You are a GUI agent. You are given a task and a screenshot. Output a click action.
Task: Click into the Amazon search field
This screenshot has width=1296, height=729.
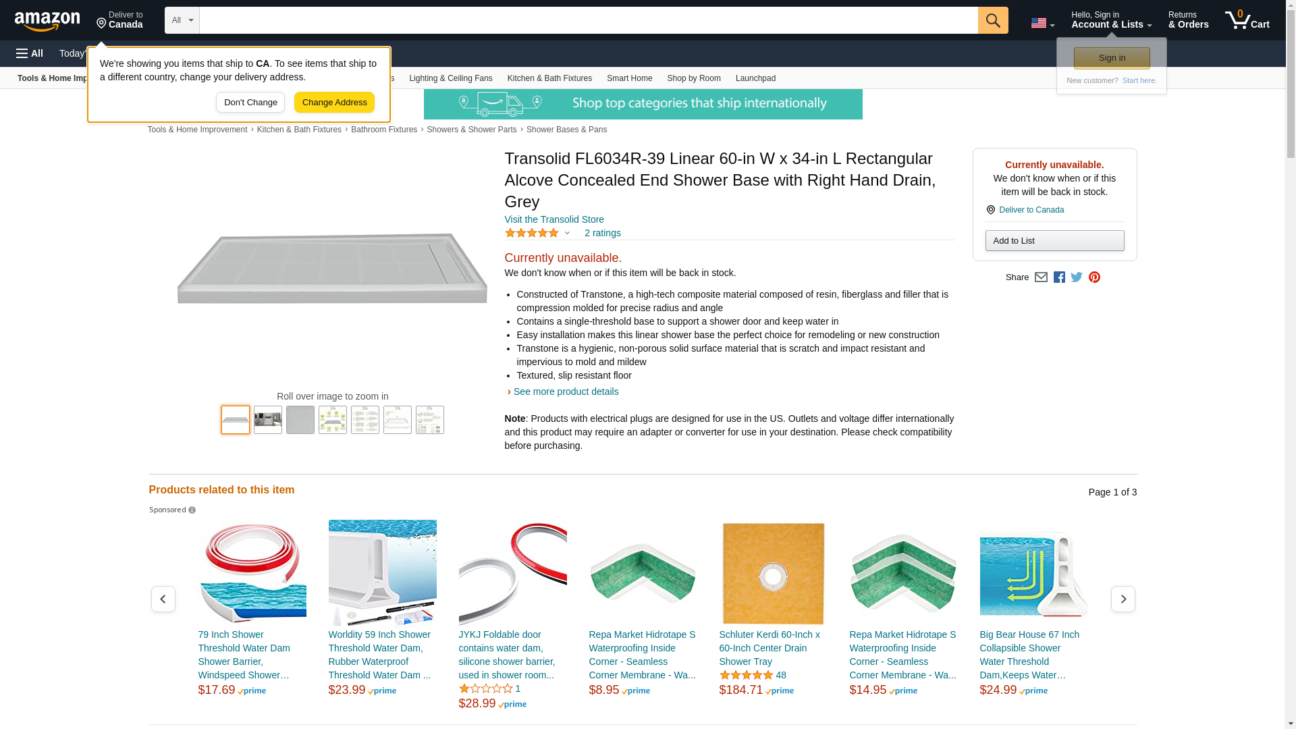coord(588,20)
